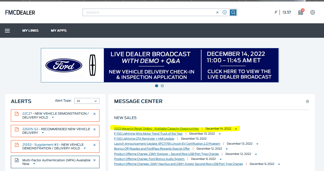Viewport: 324px width, 171px height.
Task: Click the MESSAGE CENTER heading
Action: [138, 101]
